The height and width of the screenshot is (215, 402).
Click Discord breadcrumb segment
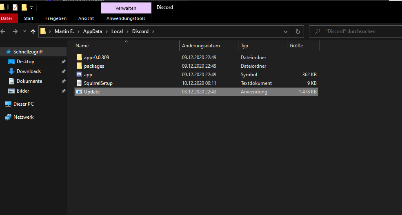point(140,31)
